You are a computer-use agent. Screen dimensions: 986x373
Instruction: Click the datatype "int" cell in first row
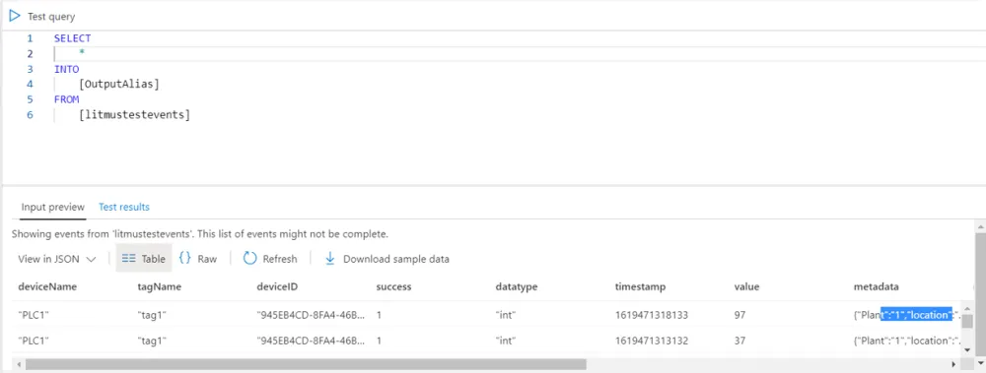(x=506, y=315)
